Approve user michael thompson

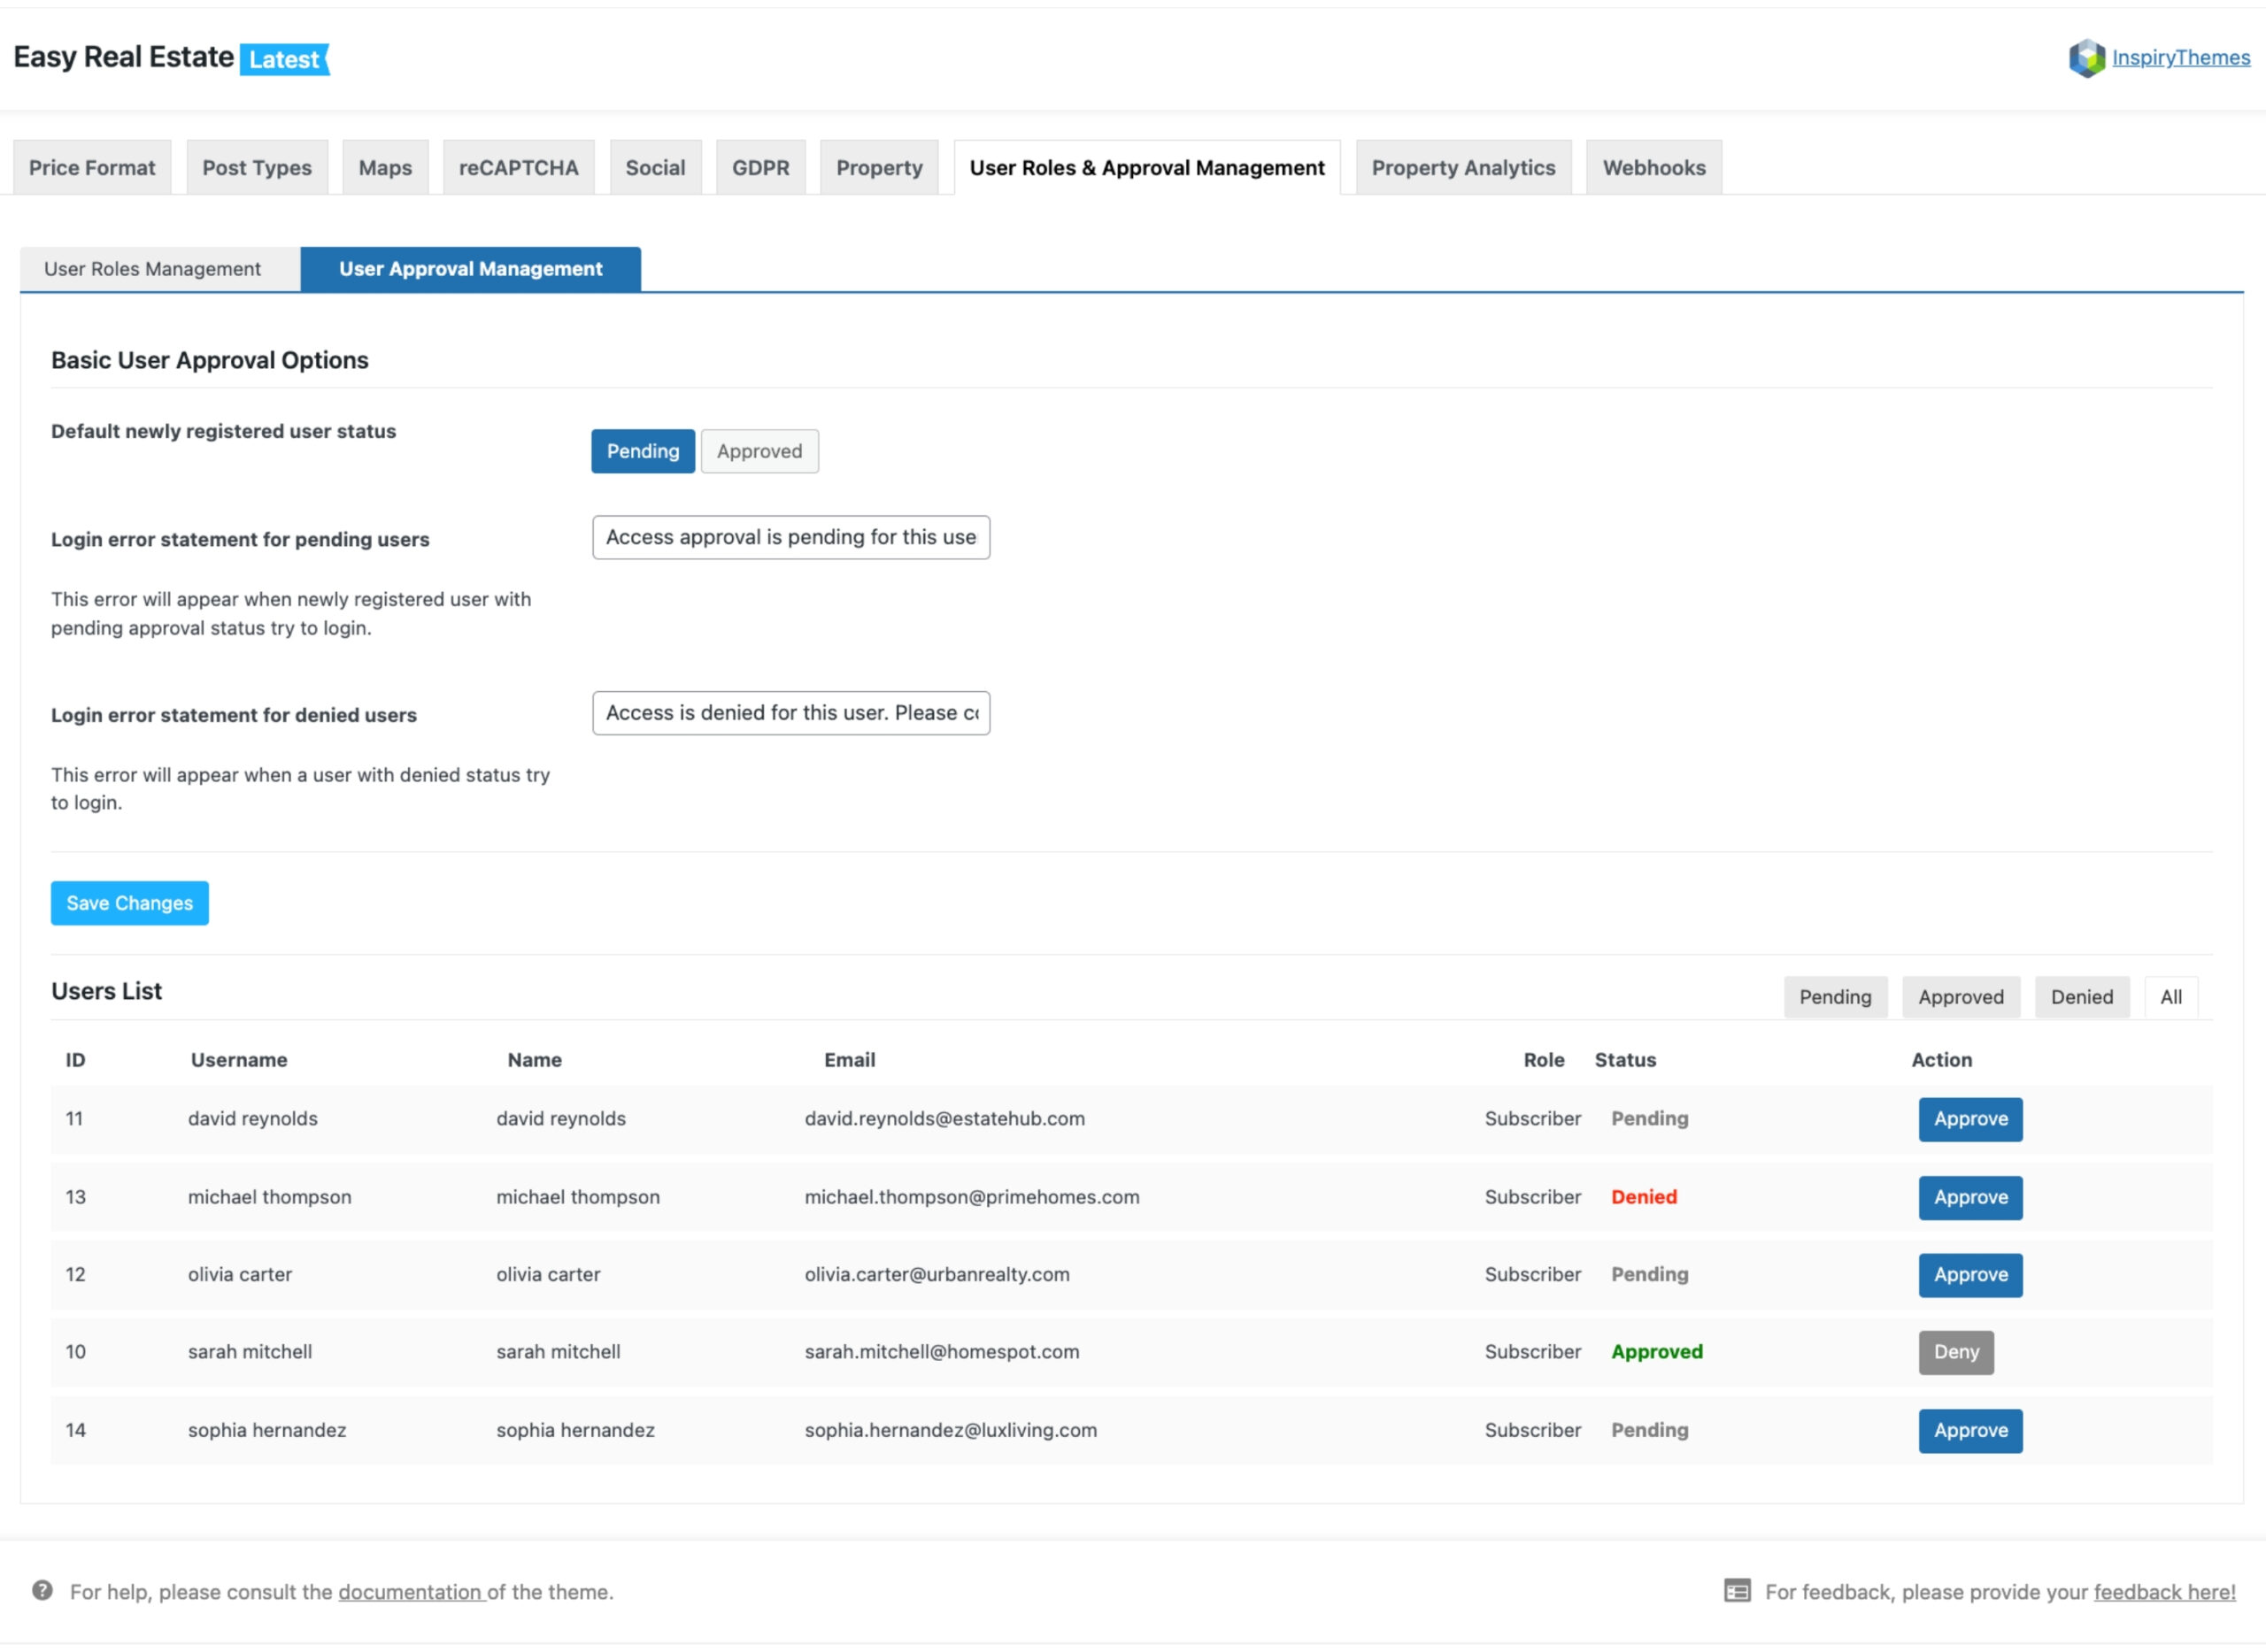1969,1197
